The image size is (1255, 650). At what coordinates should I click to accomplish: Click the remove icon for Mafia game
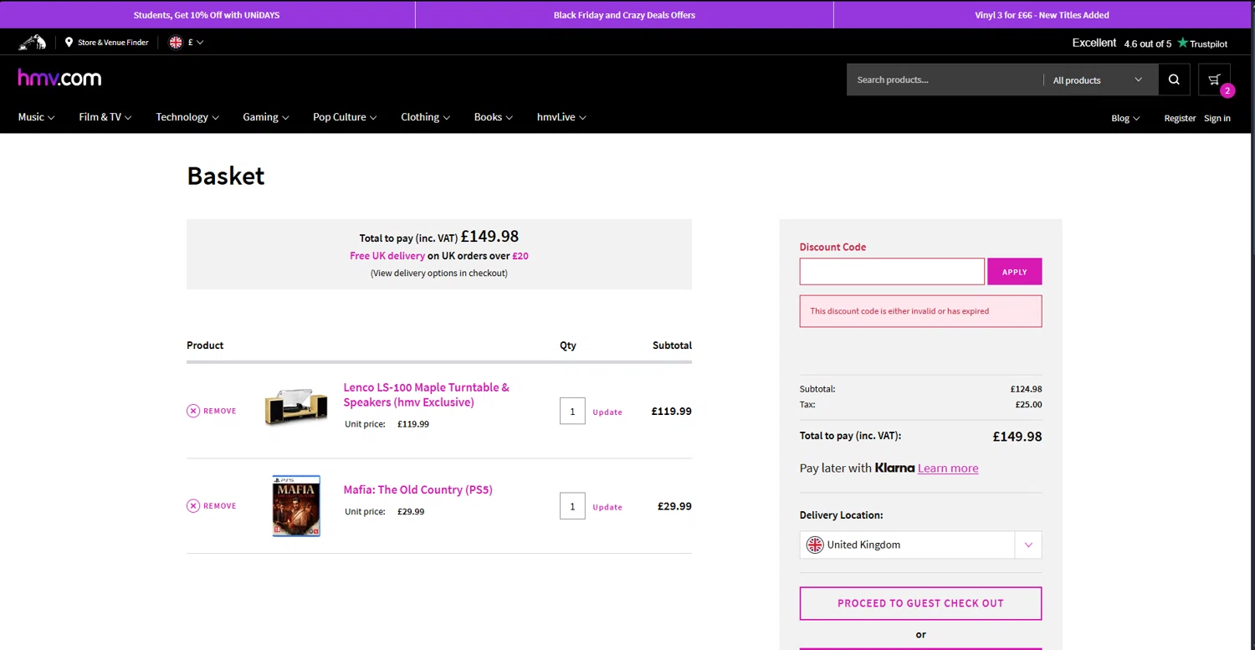(x=193, y=505)
